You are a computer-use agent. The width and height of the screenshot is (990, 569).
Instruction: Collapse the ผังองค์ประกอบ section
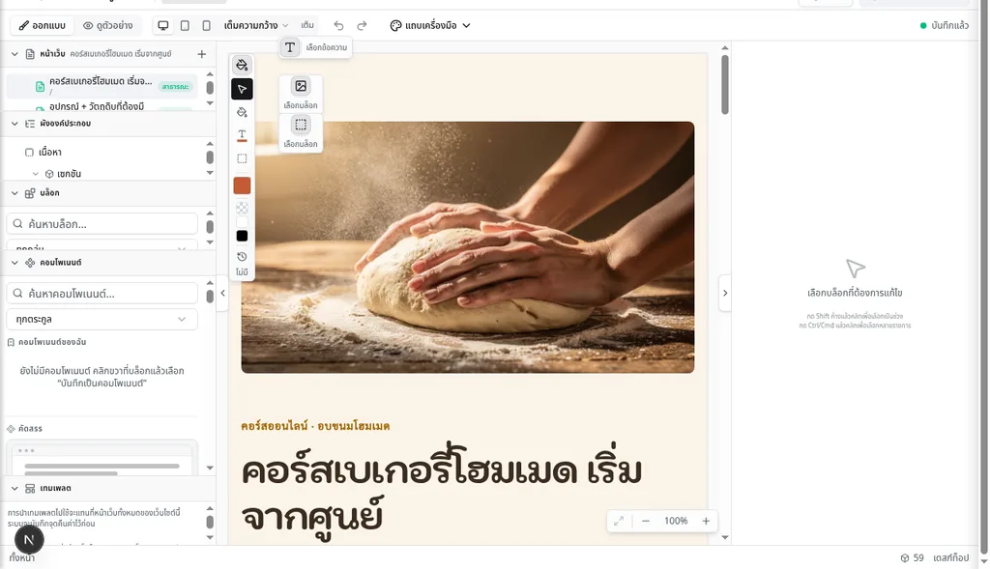tap(15, 124)
